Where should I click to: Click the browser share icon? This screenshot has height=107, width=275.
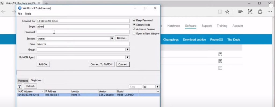(x=260, y=12)
